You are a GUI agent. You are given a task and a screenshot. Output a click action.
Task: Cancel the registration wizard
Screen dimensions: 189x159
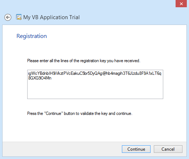(168, 149)
